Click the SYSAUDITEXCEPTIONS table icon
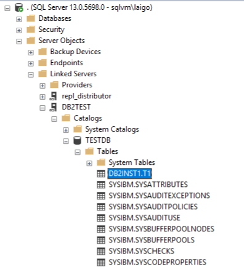The image size is (244, 267). pos(101,196)
